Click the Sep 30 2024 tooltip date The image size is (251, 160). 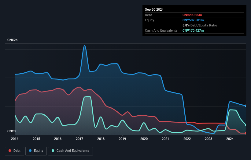click(x=154, y=9)
